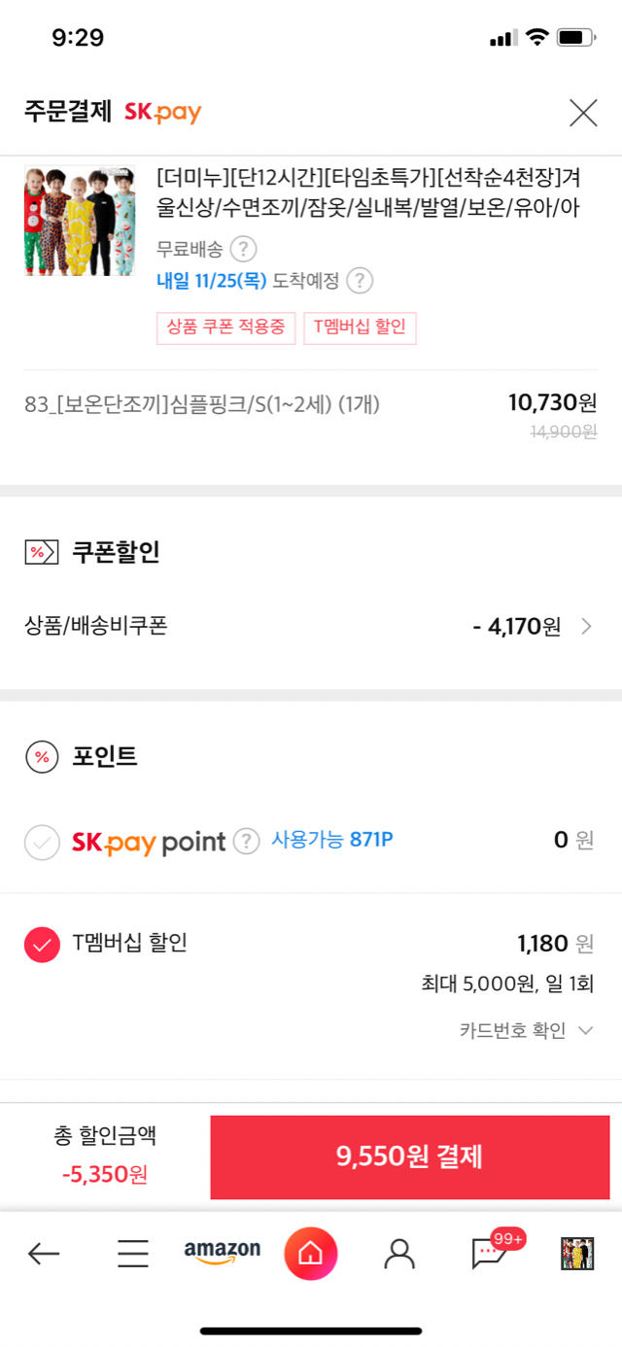Open the Amazon store shortcut

pos(223,1252)
